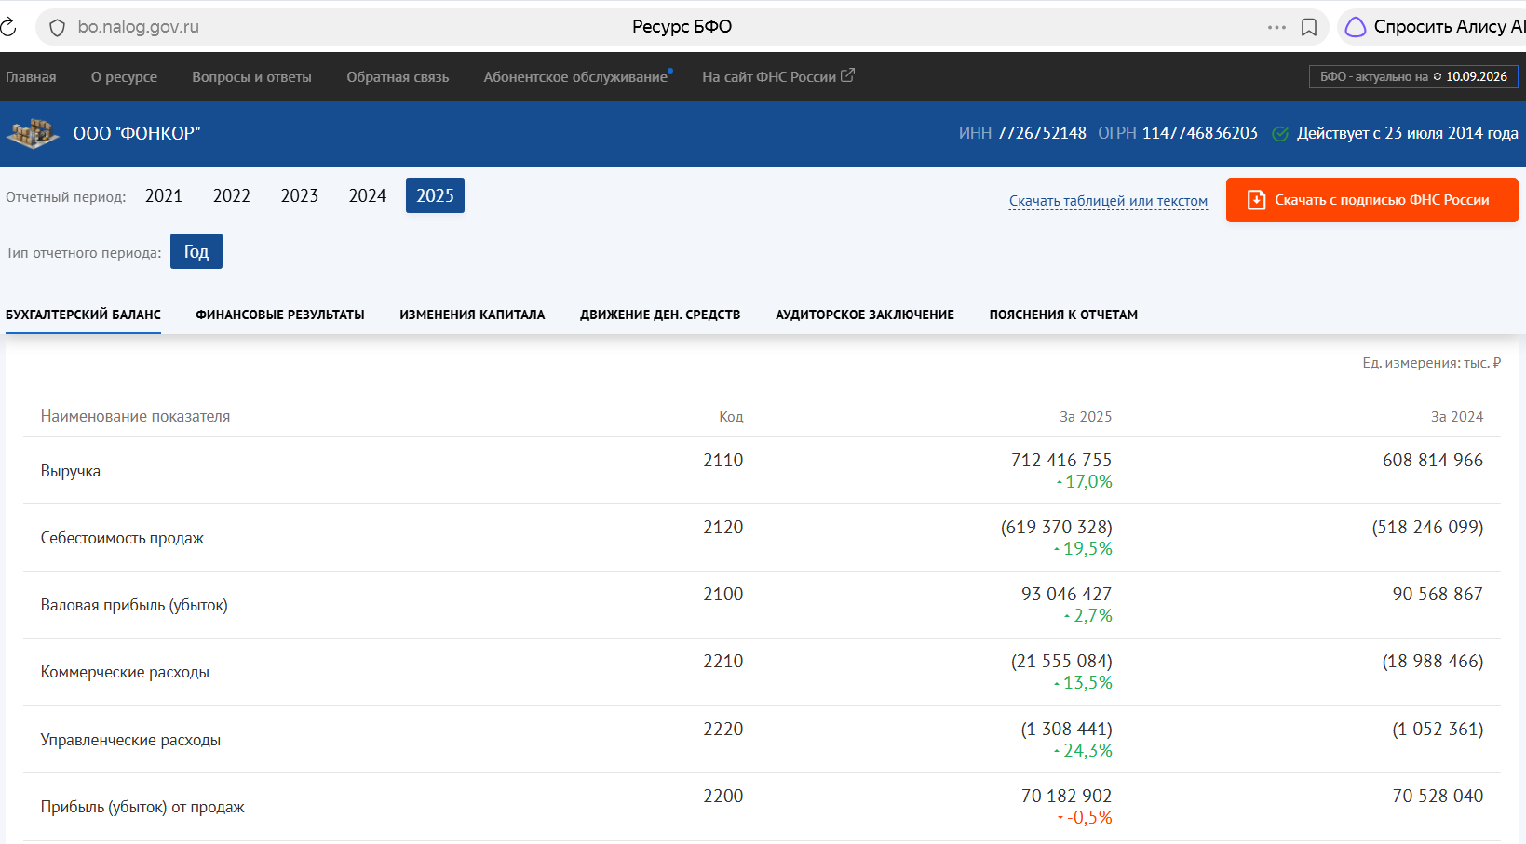Switch to the Финансовые результаты tab
This screenshot has height=844, width=1526.
[280, 315]
